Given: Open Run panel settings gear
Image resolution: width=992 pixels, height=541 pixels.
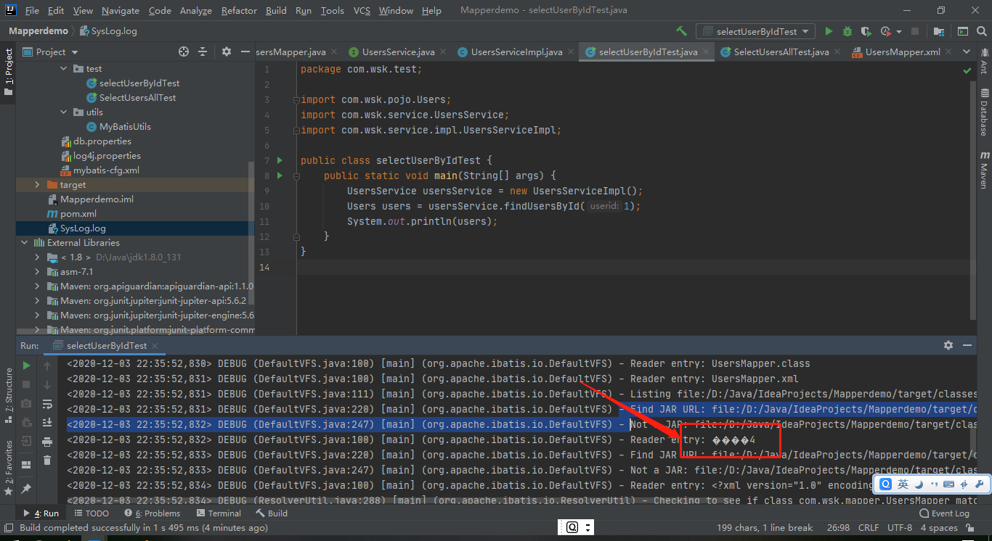Looking at the screenshot, I should [948, 345].
